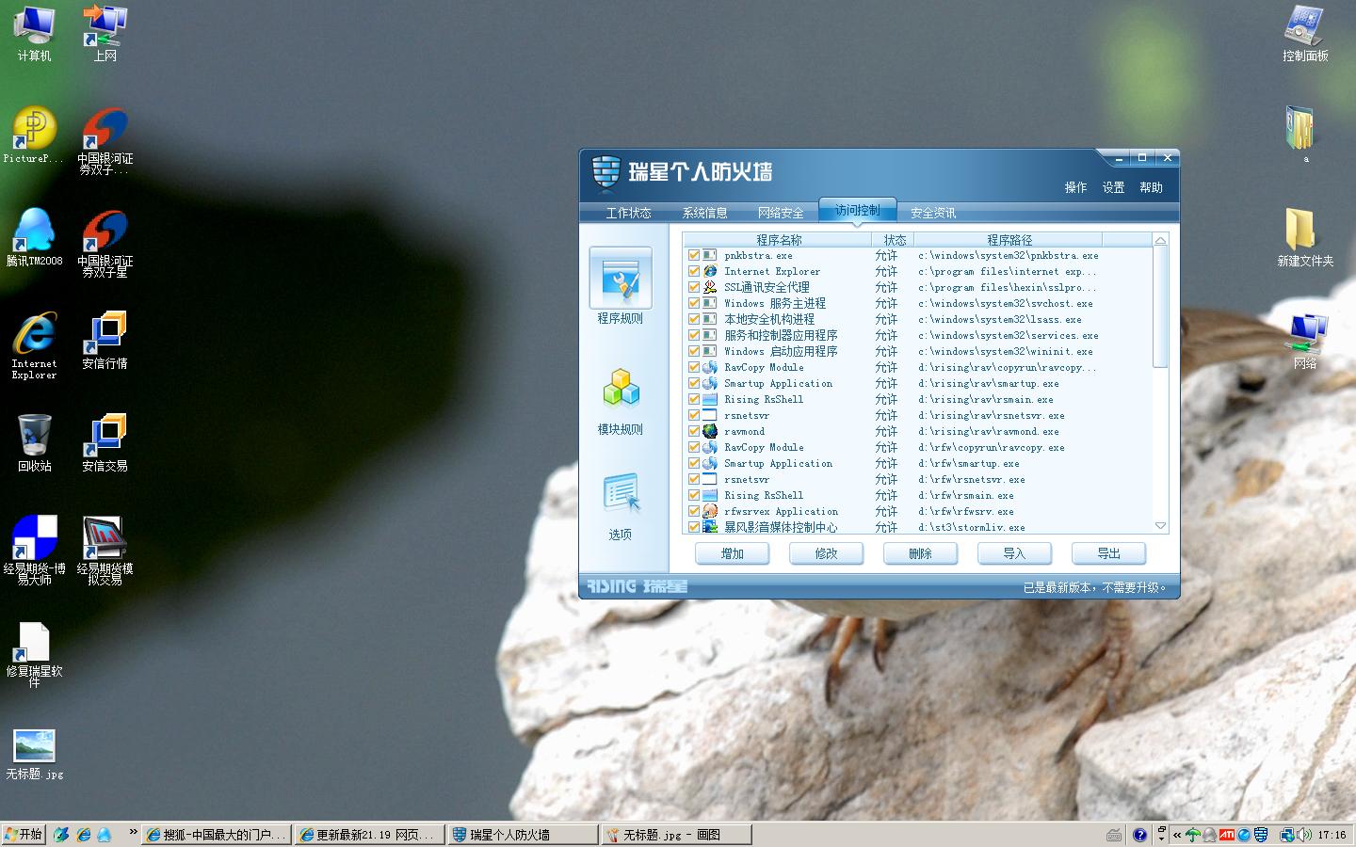The height and width of the screenshot is (847, 1356).
Task: Open the 模块规则 (module rules) cubes icon
Action: 621,388
